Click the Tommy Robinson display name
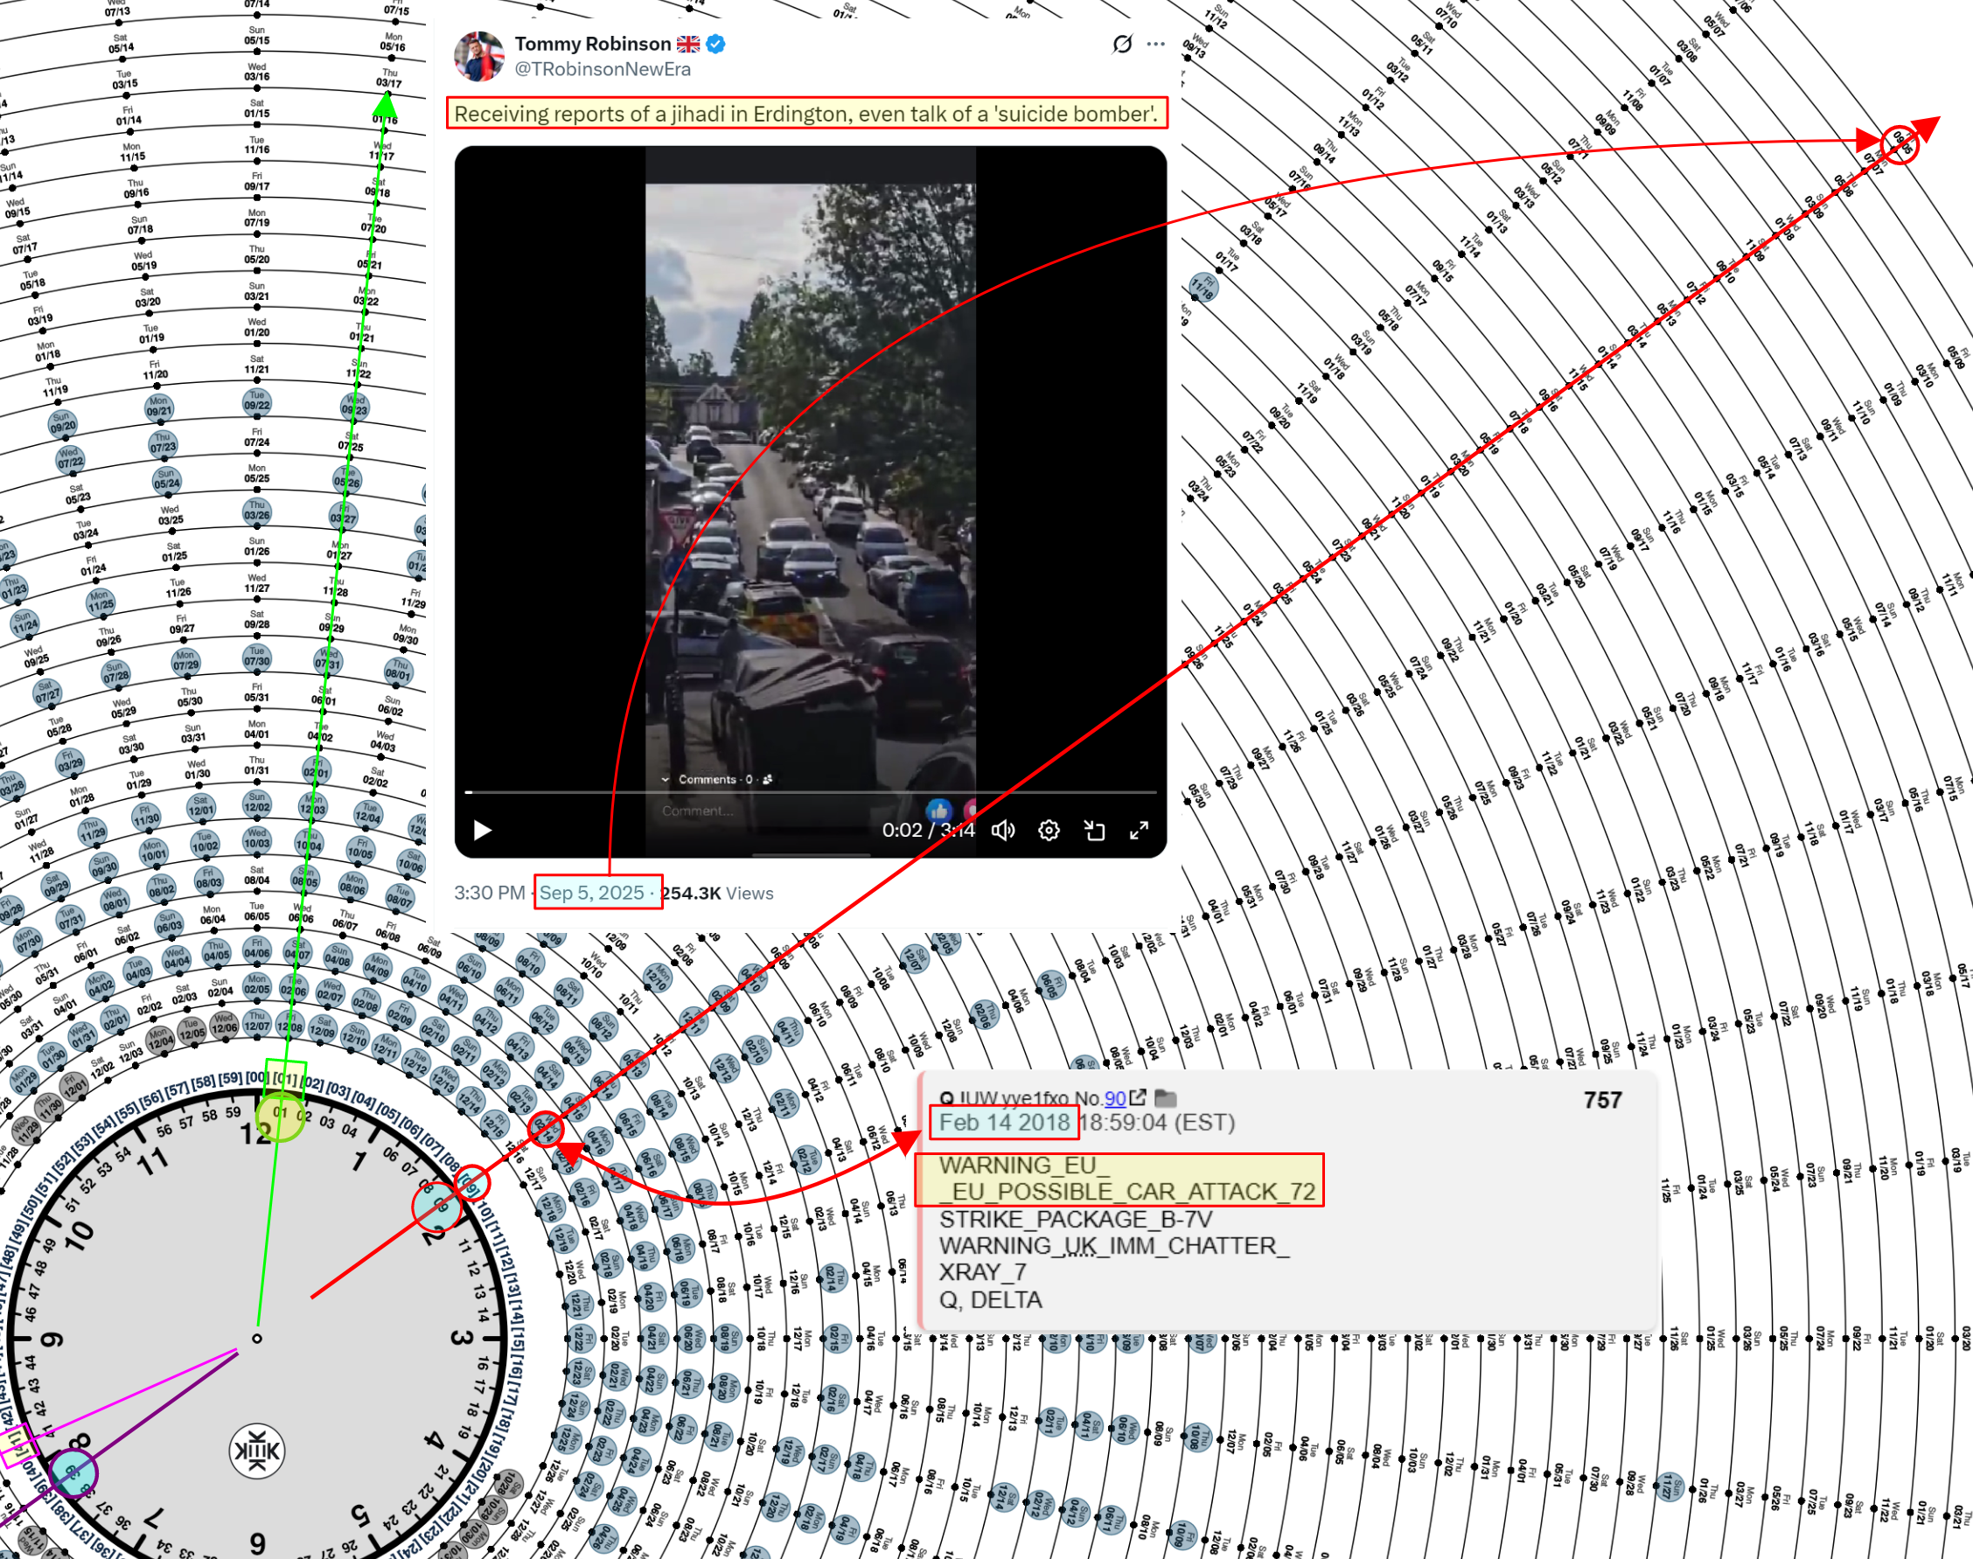The width and height of the screenshot is (1973, 1559). click(593, 44)
